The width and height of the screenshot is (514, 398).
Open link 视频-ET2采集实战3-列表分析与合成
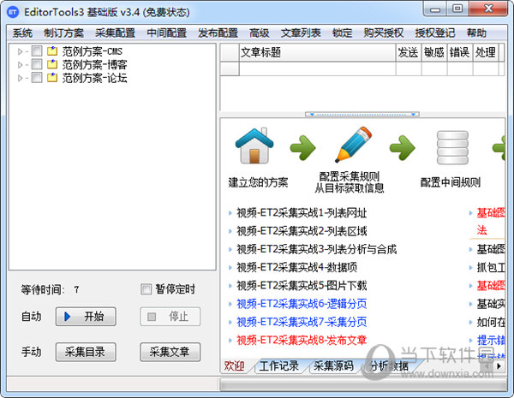pos(317,249)
